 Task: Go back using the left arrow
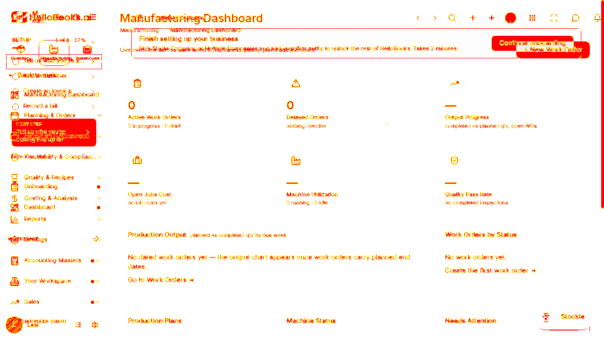coord(418,18)
